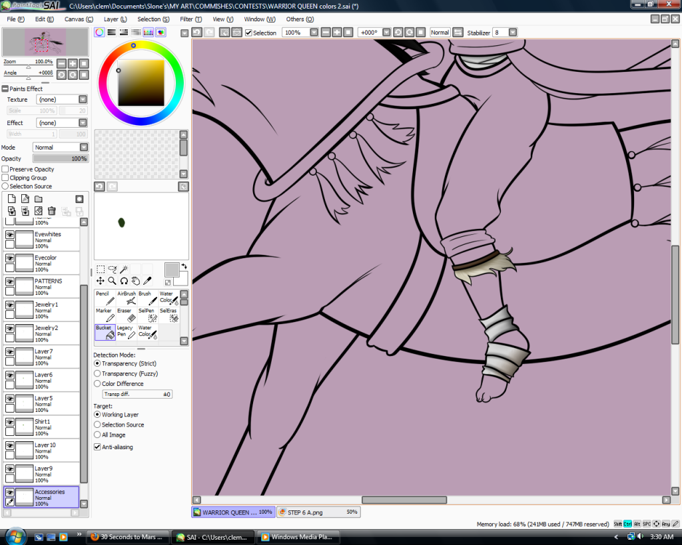Open the Canvas menu
The width and height of the screenshot is (682, 545).
click(x=79, y=19)
